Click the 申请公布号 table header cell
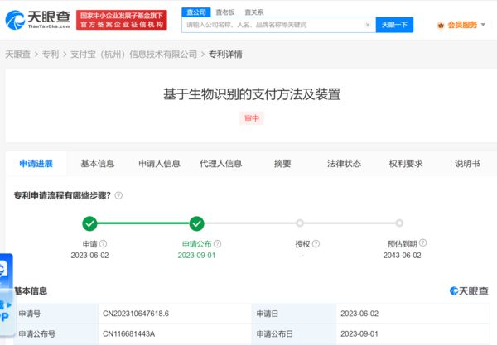This screenshot has width=497, height=345. coord(56,334)
